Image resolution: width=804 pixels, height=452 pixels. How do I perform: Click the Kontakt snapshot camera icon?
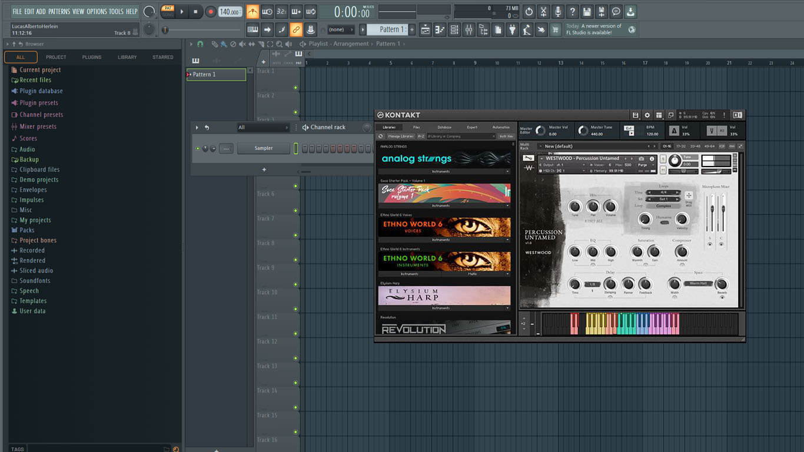(x=642, y=158)
